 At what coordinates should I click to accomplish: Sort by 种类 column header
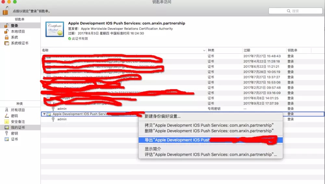224,50
